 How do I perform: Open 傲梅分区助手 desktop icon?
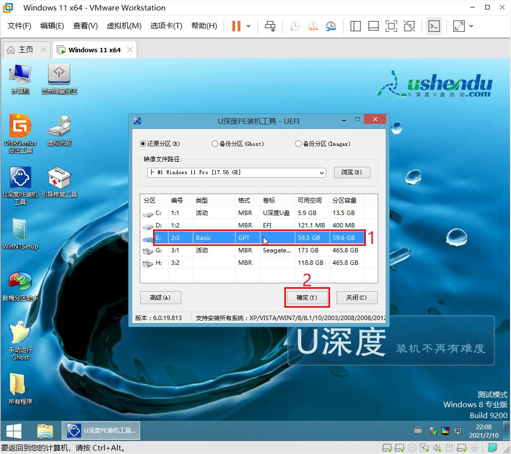coord(20,286)
